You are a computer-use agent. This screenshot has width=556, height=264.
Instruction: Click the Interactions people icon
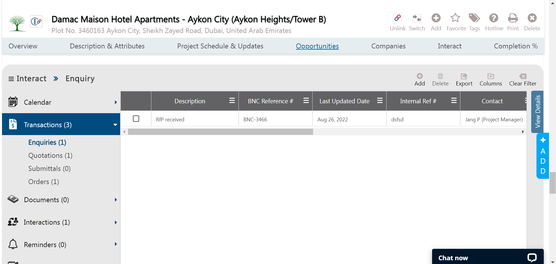point(13,222)
